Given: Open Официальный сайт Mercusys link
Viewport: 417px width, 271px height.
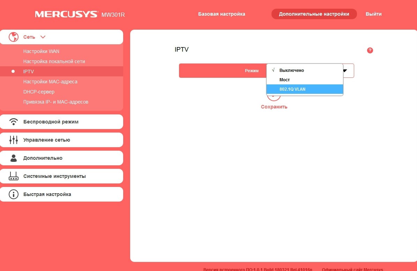Looking at the screenshot, I should pos(352,269).
